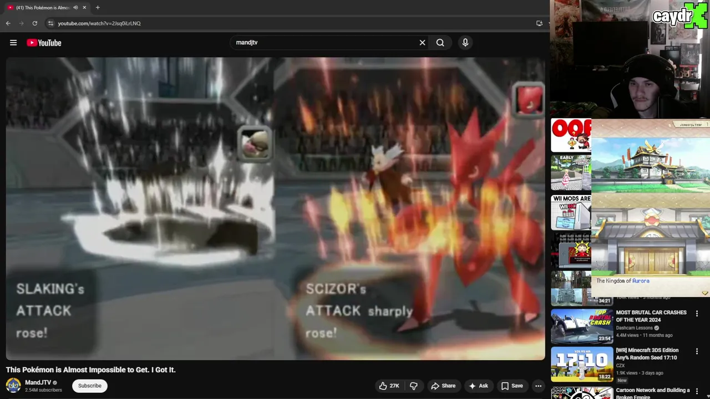Subscribe to MandJTV
This screenshot has height=399, width=710.
coord(89,386)
